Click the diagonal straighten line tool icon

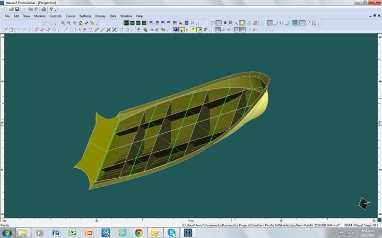pyautogui.click(x=97, y=30)
